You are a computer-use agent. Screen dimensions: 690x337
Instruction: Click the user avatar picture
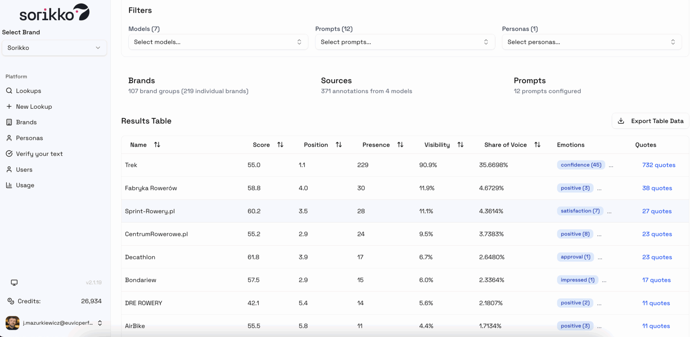[13, 323]
